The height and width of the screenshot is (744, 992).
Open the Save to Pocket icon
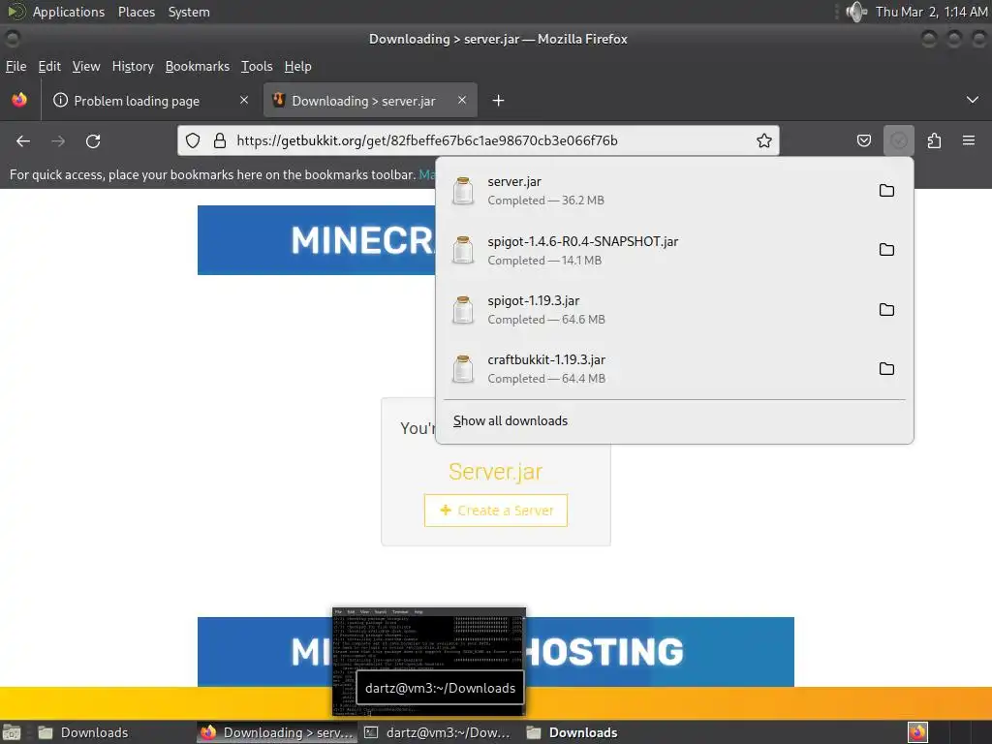pos(863,140)
